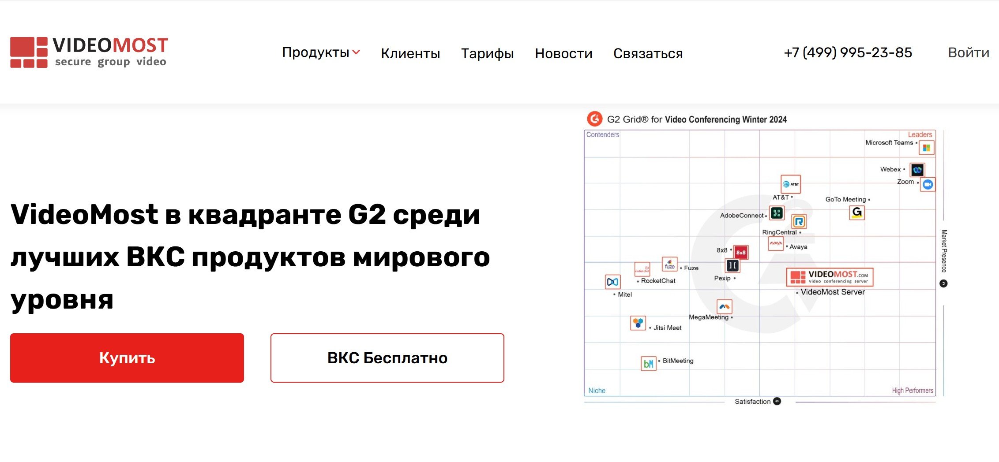Click the Jitsi Meet icon
This screenshot has width=999, height=462.
point(638,323)
